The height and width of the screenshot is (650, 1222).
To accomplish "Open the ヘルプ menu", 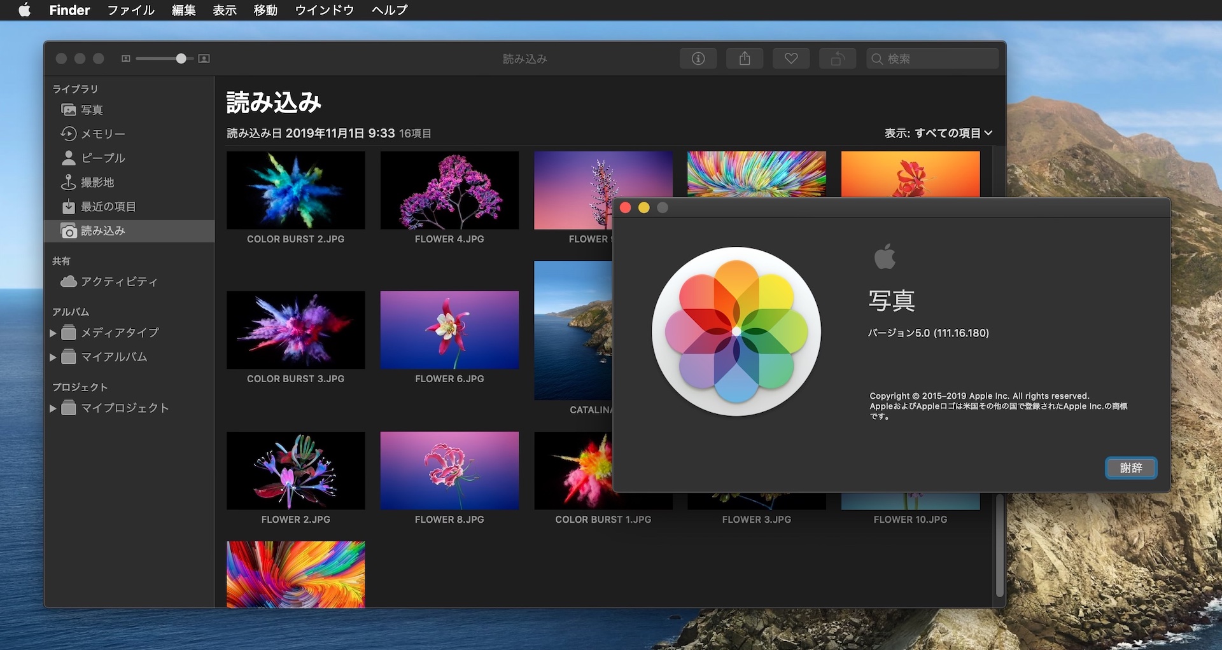I will click(x=390, y=10).
